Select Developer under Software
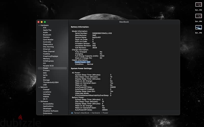Image resolution: width=204 pixels, height=127 pixels. click(47, 109)
